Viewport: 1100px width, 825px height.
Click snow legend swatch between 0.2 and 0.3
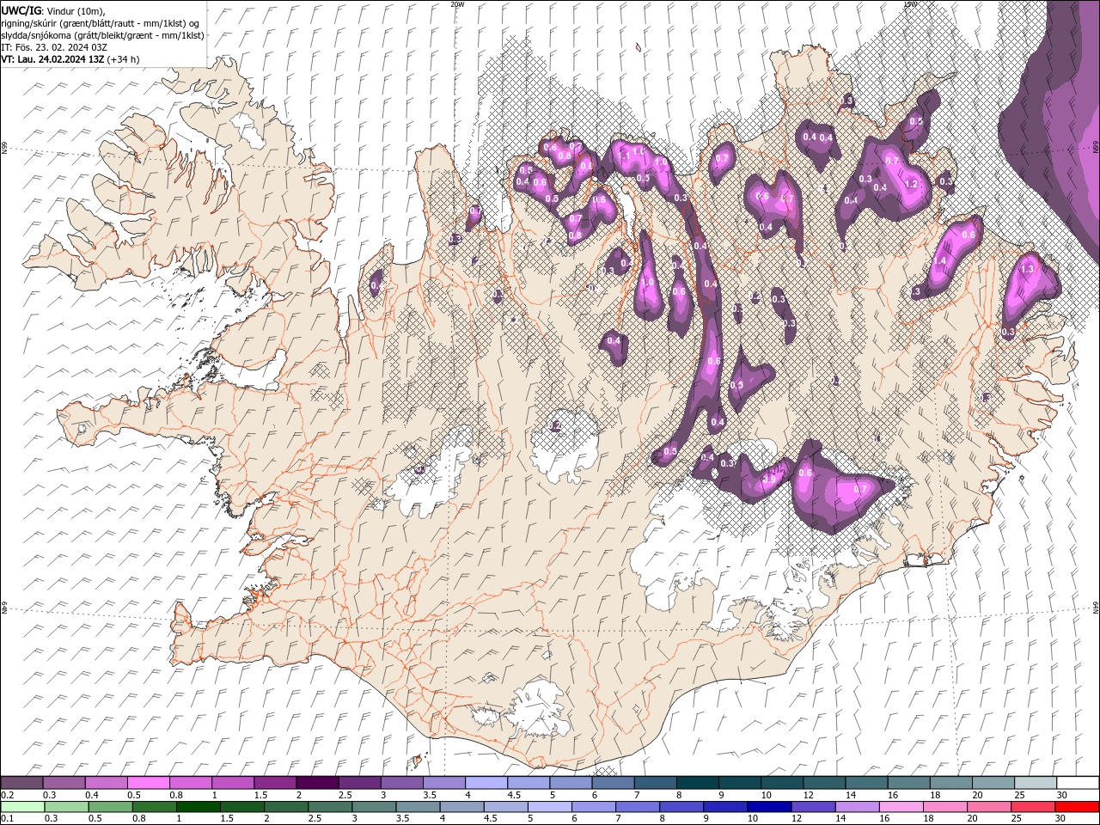21,783
